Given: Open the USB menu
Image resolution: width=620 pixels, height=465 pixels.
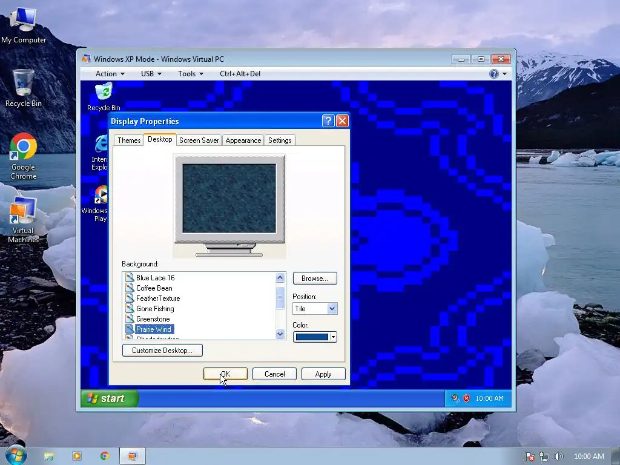Looking at the screenshot, I should (151, 74).
